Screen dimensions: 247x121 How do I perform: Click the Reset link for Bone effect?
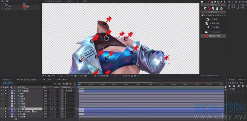(x=25, y=4)
